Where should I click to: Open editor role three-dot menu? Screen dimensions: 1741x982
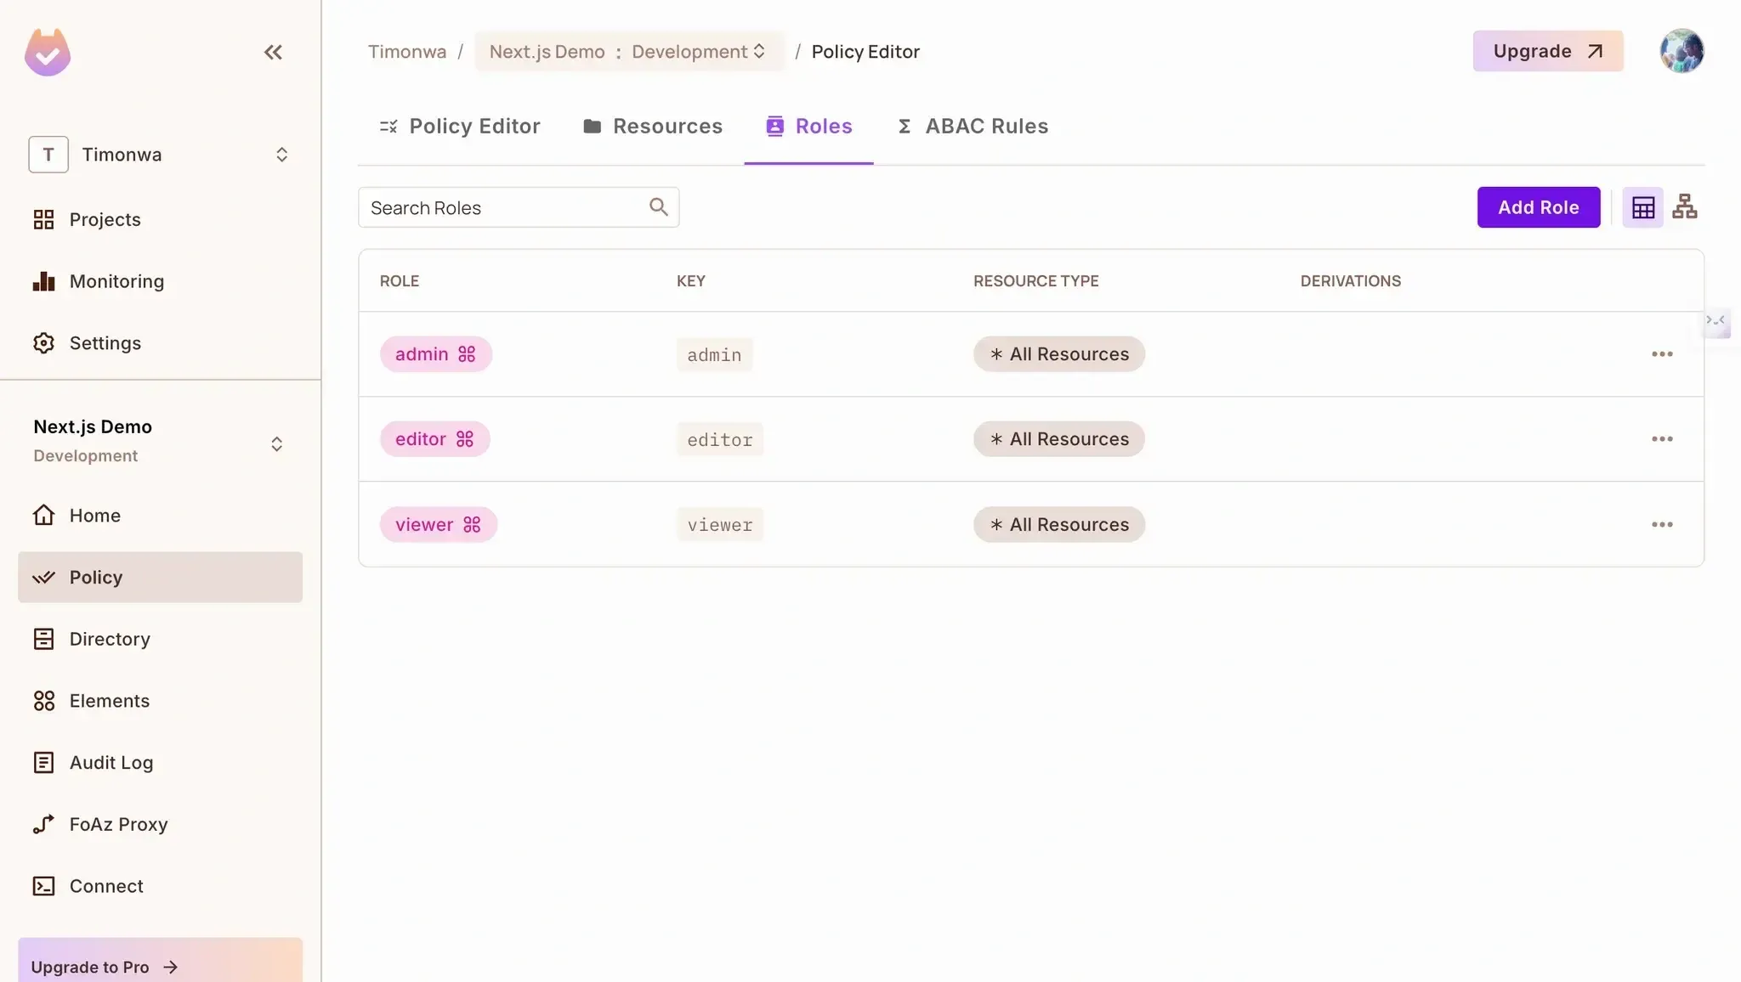pyautogui.click(x=1661, y=439)
